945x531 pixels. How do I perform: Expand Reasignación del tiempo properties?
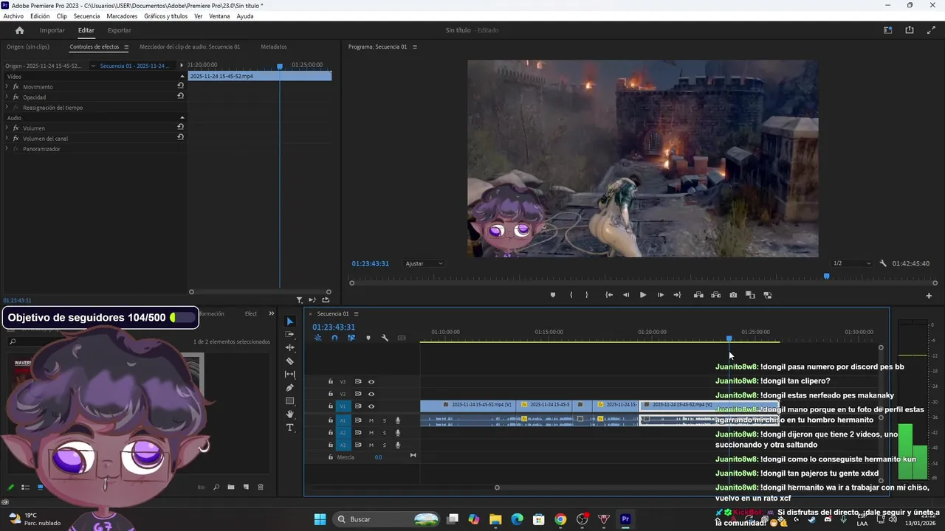(x=7, y=107)
